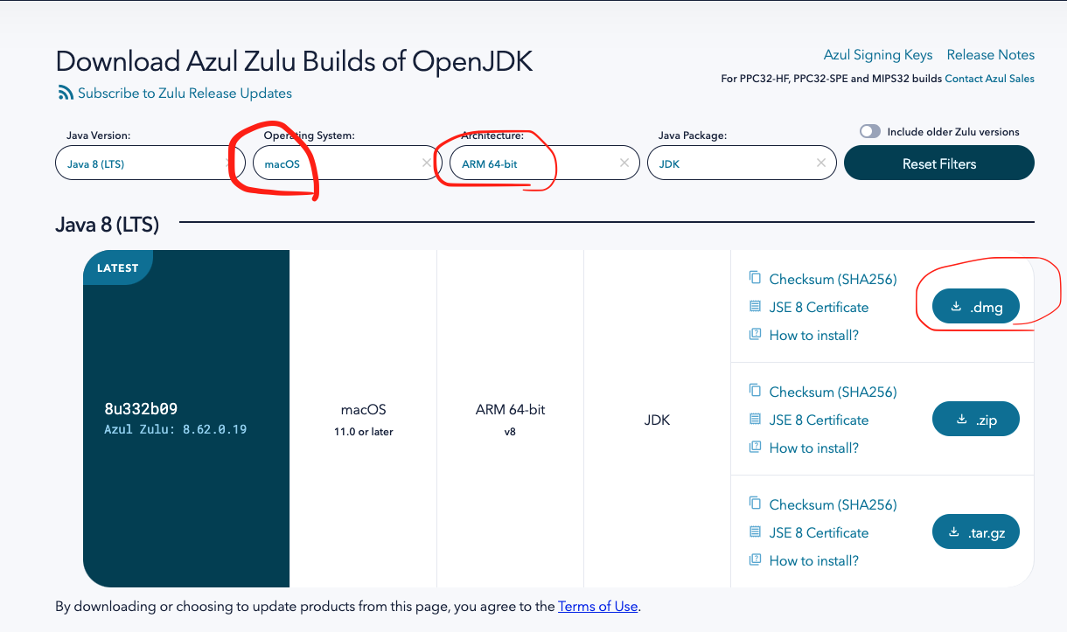Open Checksum (SHA256) link for .zip
1067x632 pixels.
(x=833, y=392)
